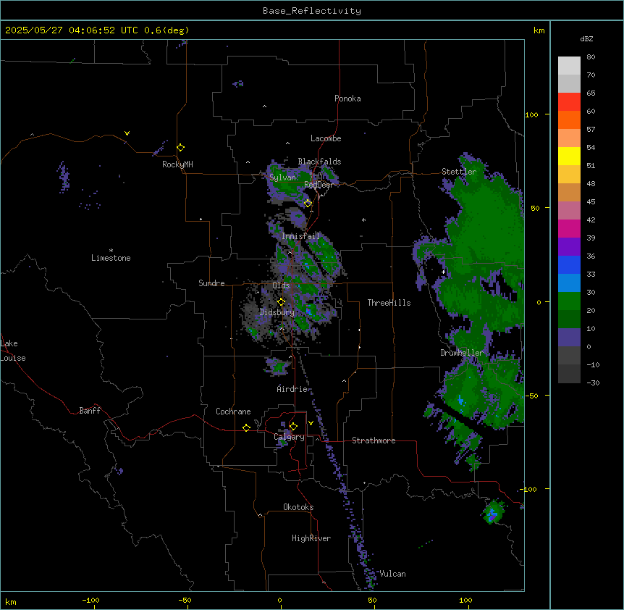
Task: Click the Cochrane town label
Action: 233,411
